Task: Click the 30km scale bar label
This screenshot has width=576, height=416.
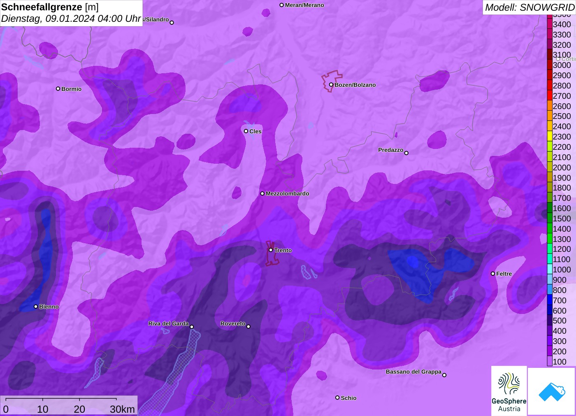Action: pyautogui.click(x=122, y=409)
